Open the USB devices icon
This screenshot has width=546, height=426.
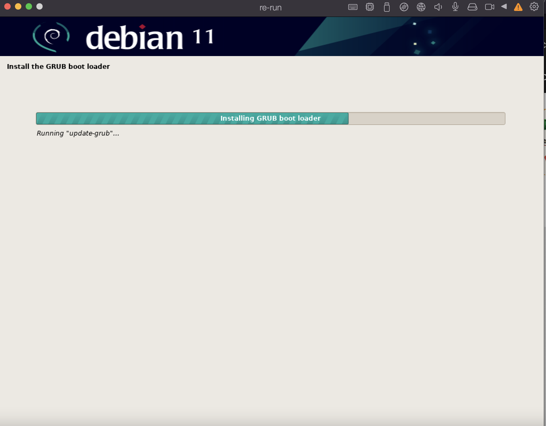[x=387, y=7]
